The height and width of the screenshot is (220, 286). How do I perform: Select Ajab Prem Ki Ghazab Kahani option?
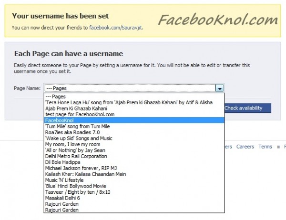[134, 109]
